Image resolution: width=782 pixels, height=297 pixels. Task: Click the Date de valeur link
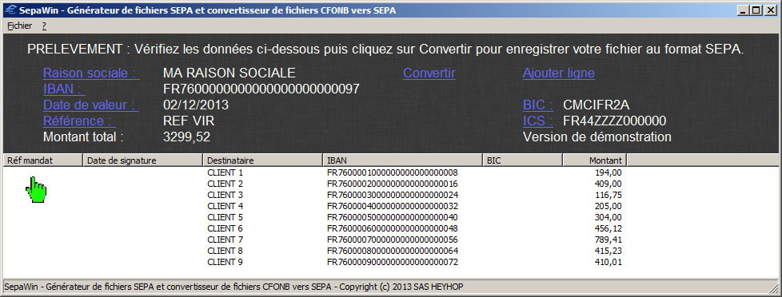pyautogui.click(x=91, y=105)
